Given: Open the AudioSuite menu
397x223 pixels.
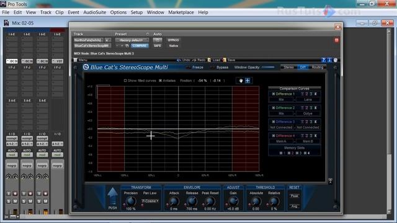Looking at the screenshot, I should 95,12.
